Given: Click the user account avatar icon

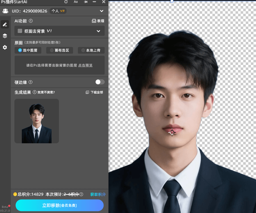Looking at the screenshot, I should coord(5,11).
